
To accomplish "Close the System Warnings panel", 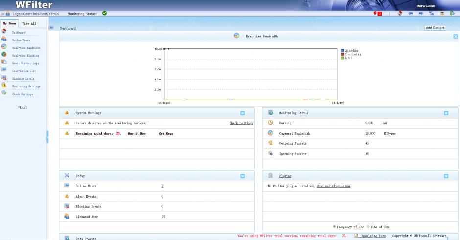I will [242, 113].
